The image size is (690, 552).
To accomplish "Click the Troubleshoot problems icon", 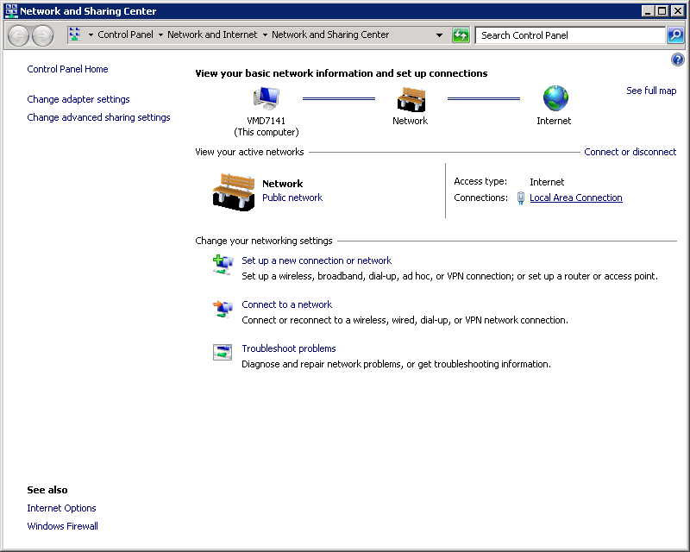I will [223, 352].
